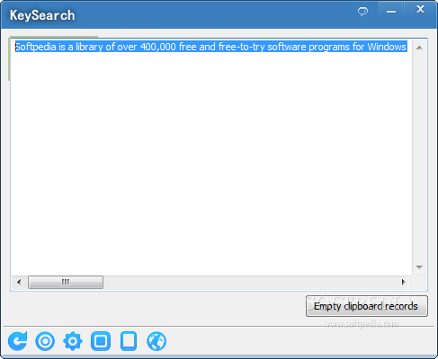Image resolution: width=438 pixels, height=359 pixels.
Task: Click the speech bubble feedback icon in title bar
Action: pyautogui.click(x=362, y=12)
